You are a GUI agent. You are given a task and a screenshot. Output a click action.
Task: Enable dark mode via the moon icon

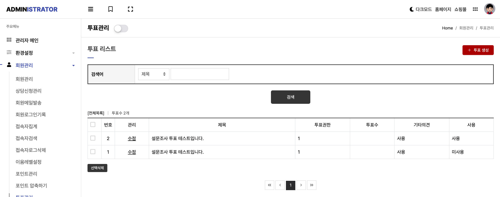(412, 9)
